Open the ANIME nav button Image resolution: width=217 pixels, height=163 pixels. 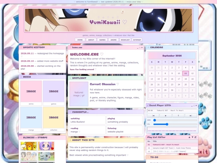tap(113, 40)
